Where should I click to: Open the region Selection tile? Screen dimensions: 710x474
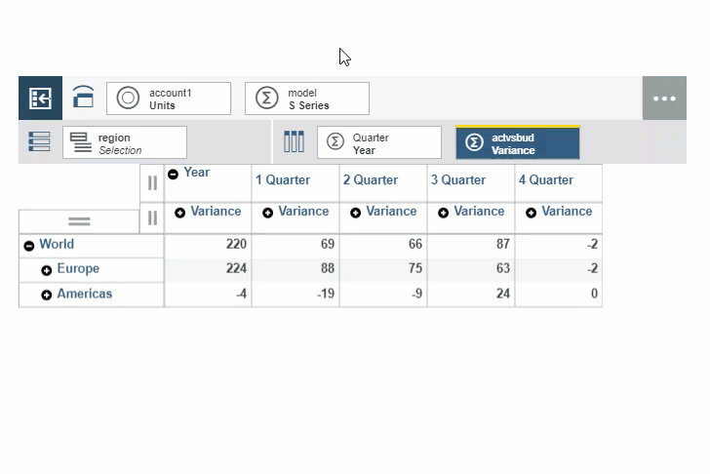137,143
